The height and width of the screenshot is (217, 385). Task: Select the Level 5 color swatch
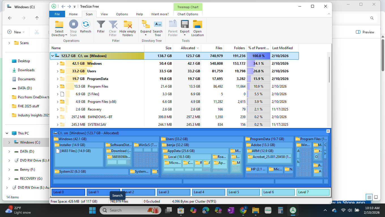243,192
